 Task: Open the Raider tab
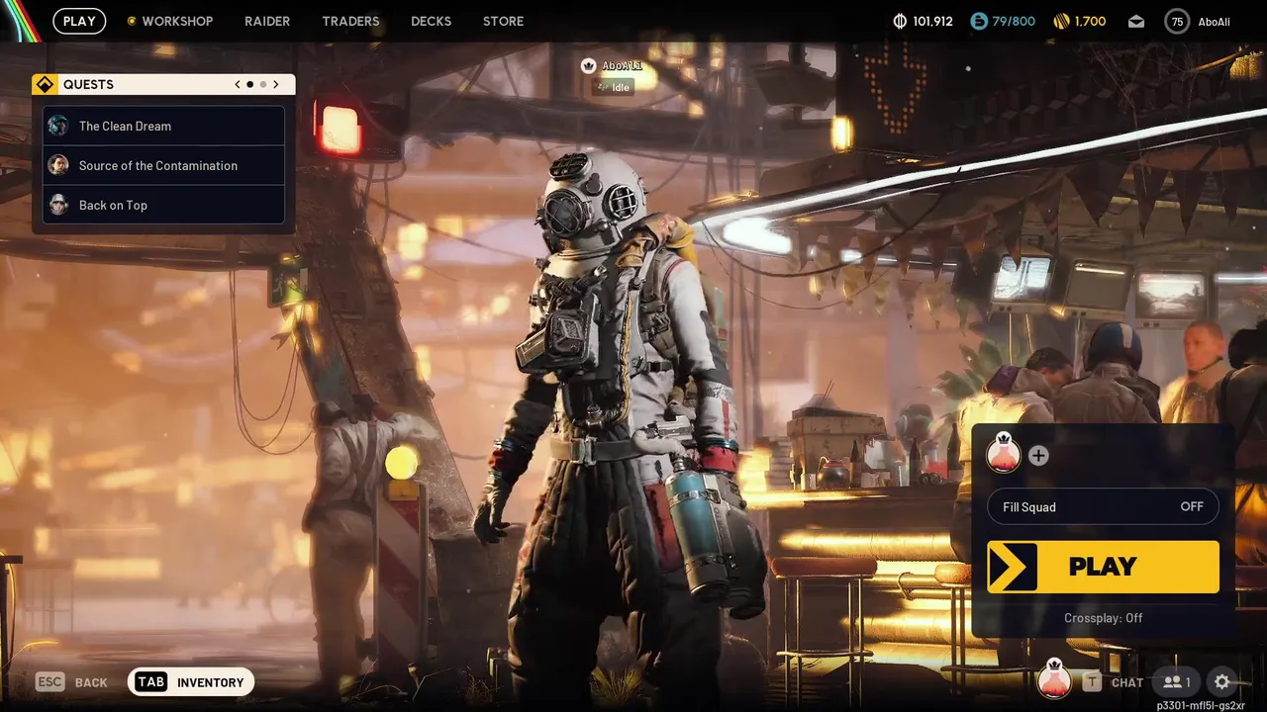coord(267,21)
